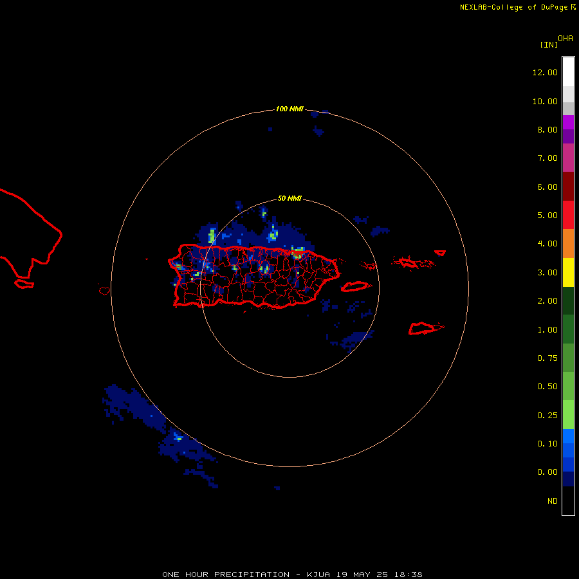The image size is (579, 579).
Task: Click the 50 NMI range ring label
Action: (x=289, y=198)
